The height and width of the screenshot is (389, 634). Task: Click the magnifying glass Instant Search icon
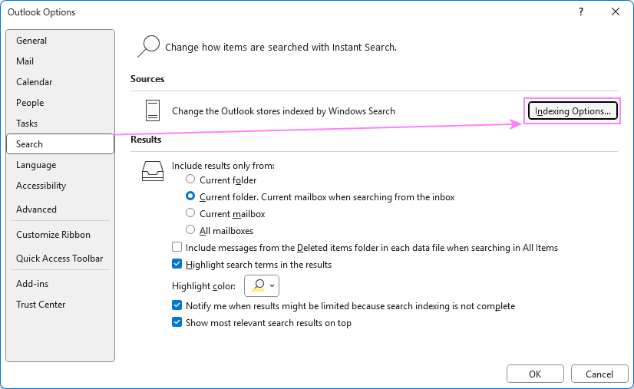point(148,46)
